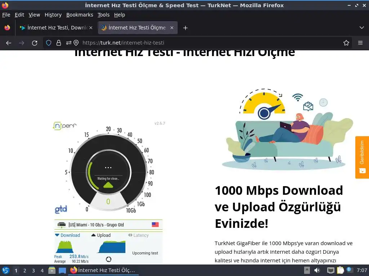
Task: Click the sofa speed illustration
Action: pyautogui.click(x=288, y=129)
